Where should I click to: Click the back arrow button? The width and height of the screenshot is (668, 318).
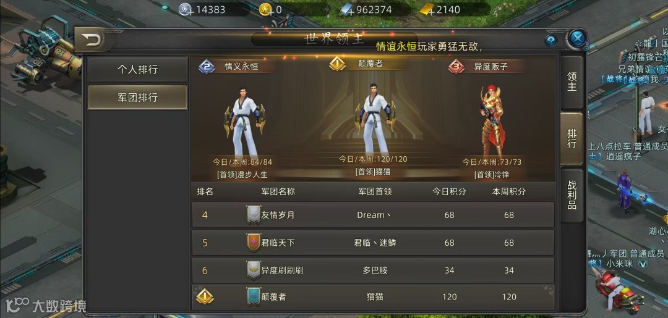(x=92, y=40)
